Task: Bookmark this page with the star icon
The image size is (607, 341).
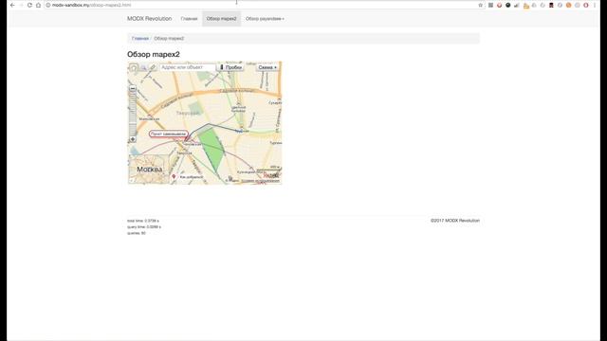Action: pos(481,5)
